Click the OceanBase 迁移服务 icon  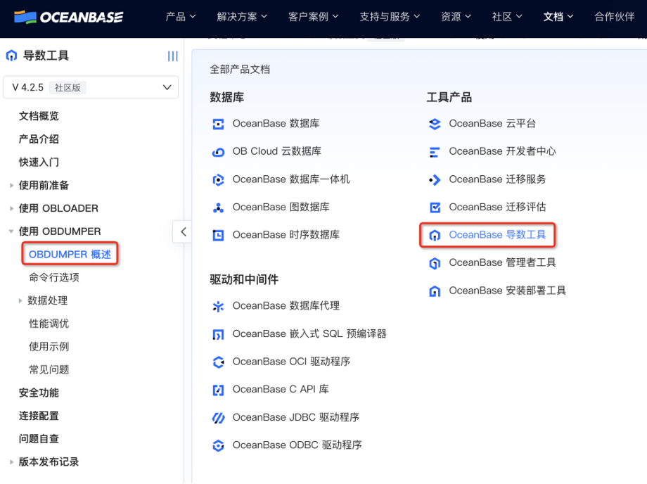pyautogui.click(x=435, y=180)
